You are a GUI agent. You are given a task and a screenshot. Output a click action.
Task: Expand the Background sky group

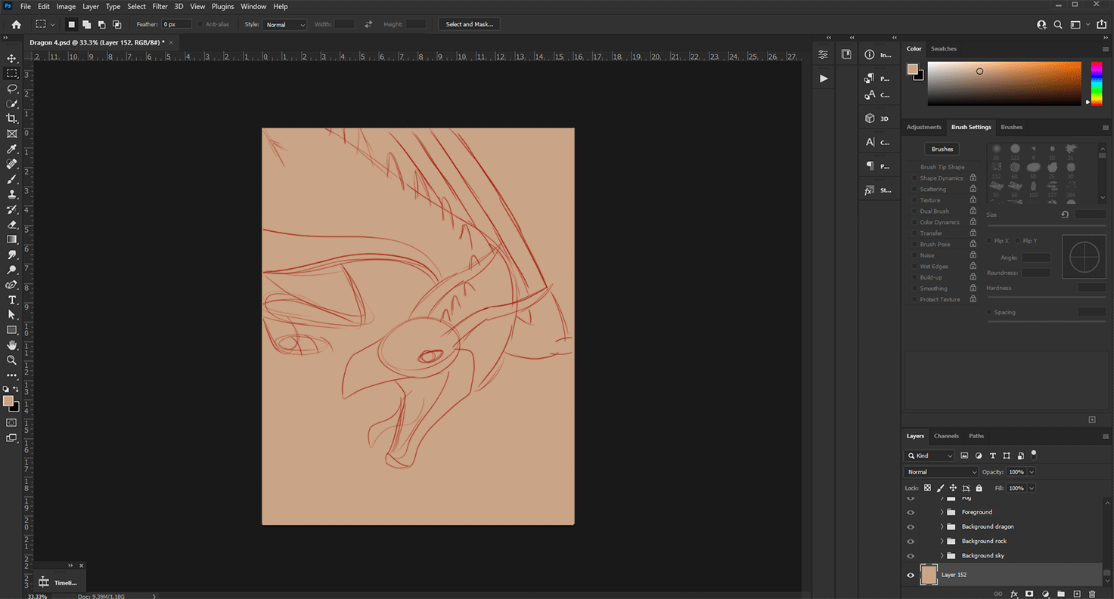click(x=942, y=556)
